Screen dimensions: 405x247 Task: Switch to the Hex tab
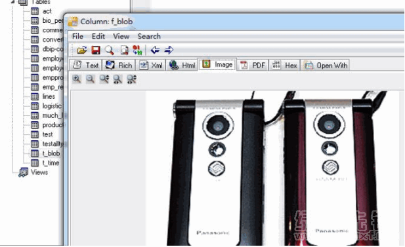coord(285,66)
